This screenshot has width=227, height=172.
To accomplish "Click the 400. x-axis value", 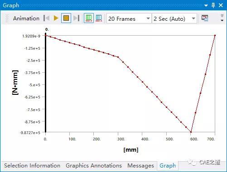I will click(145, 139).
